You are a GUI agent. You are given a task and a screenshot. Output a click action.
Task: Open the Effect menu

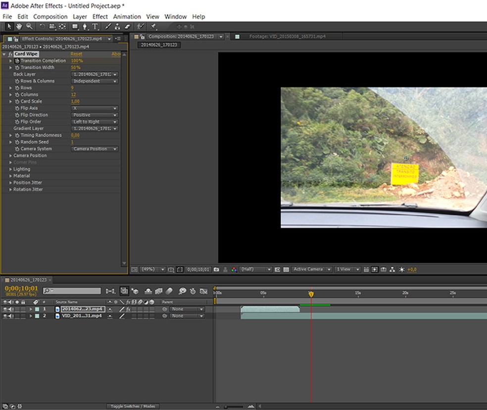pyautogui.click(x=100, y=17)
